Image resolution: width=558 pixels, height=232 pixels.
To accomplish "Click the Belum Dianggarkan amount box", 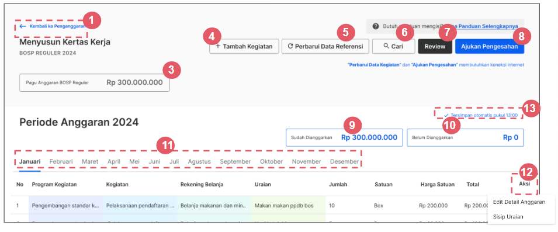I will 466,137.
